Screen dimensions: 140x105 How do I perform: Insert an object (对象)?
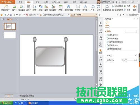click(x=127, y=6)
